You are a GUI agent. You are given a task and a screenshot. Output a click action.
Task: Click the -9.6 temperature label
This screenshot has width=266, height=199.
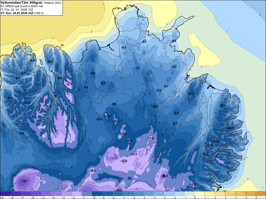92,73
